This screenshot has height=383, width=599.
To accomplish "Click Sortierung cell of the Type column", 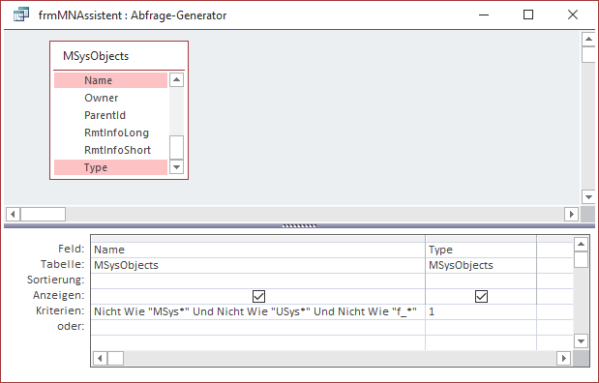I will 481,280.
